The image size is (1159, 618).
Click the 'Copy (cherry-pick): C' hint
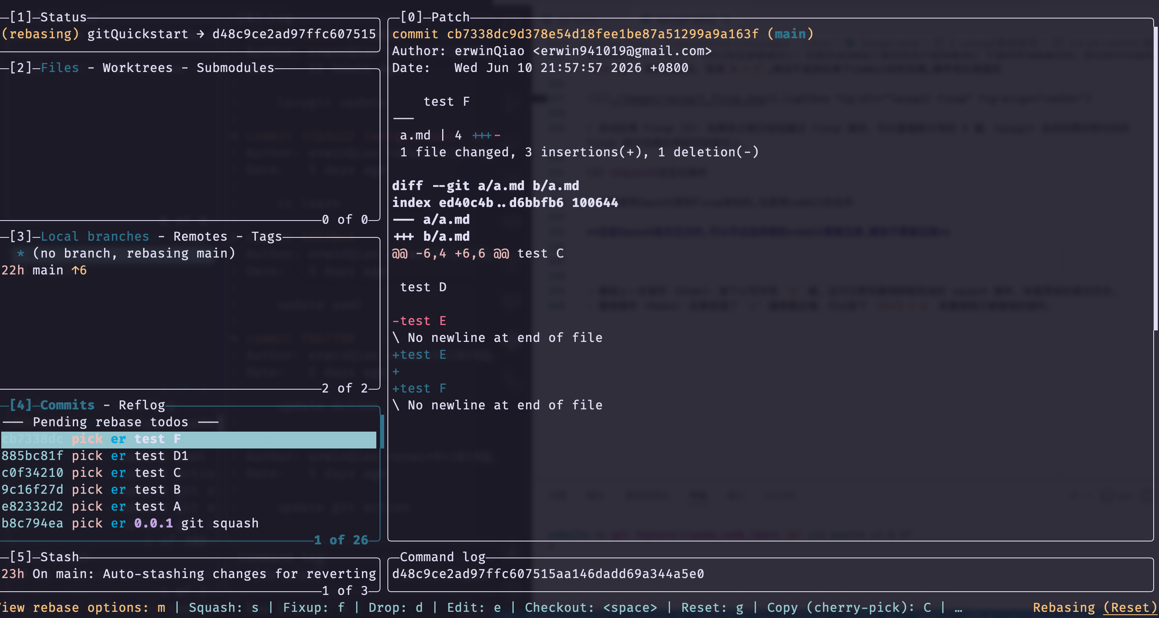849,608
